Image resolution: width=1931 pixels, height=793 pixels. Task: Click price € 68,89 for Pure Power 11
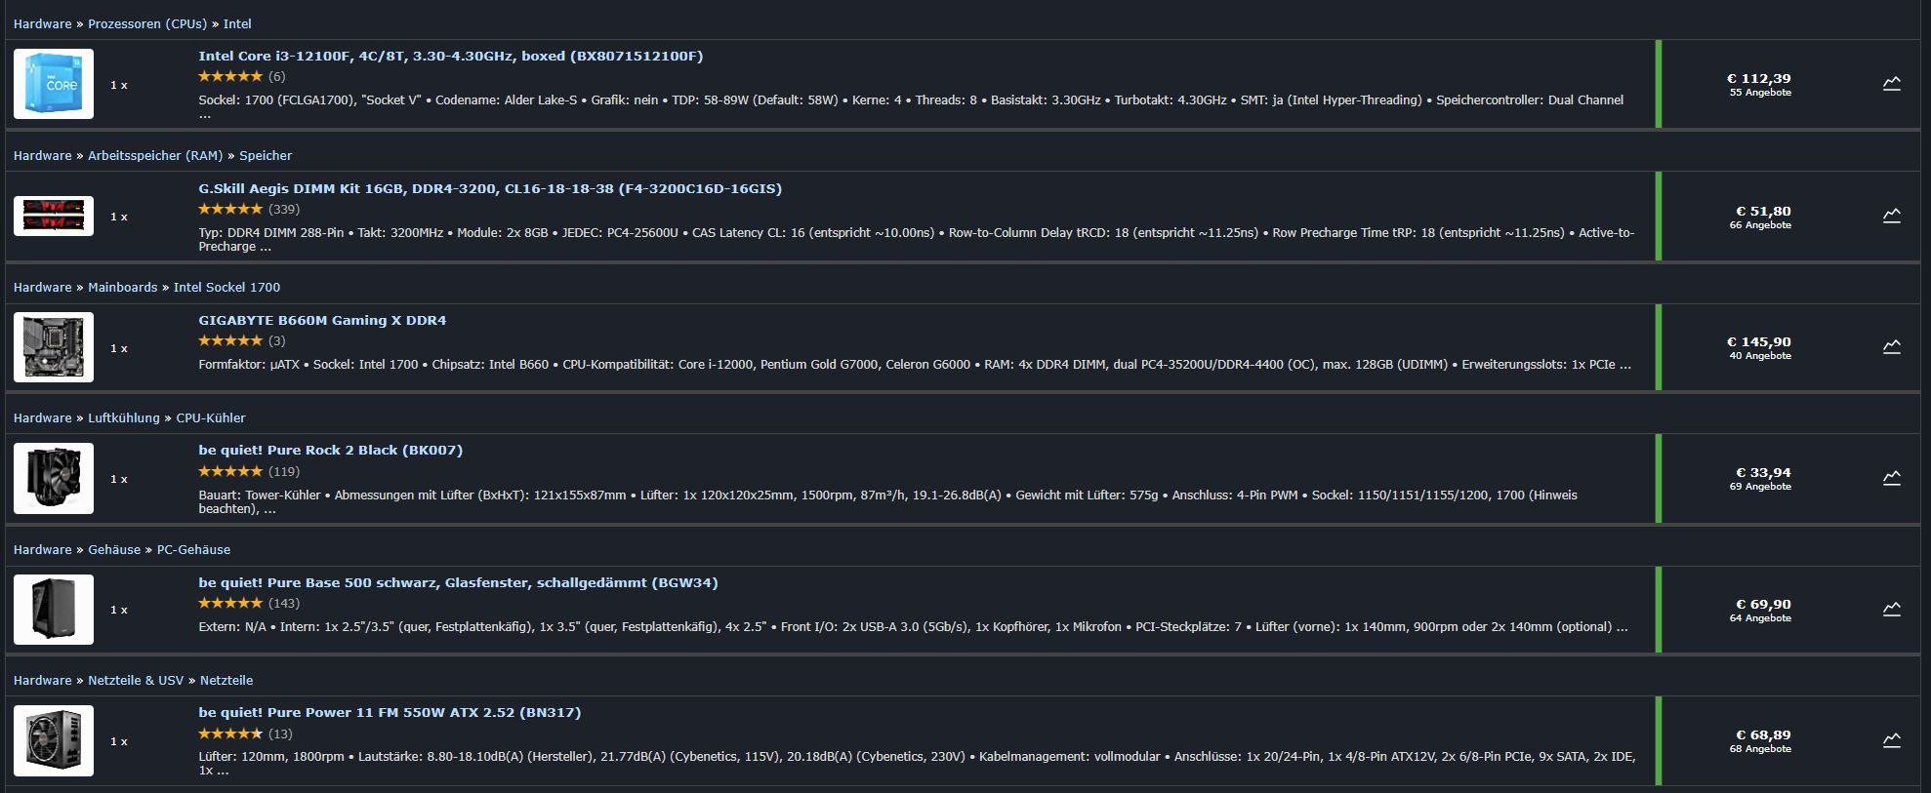[1763, 734]
